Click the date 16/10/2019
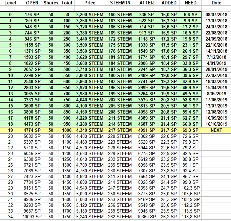The width and height of the screenshot is (231, 221). (216, 124)
